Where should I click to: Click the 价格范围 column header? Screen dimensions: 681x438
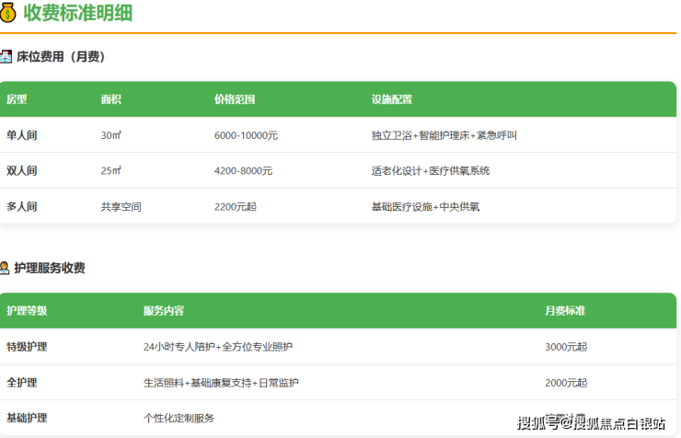[x=234, y=99]
